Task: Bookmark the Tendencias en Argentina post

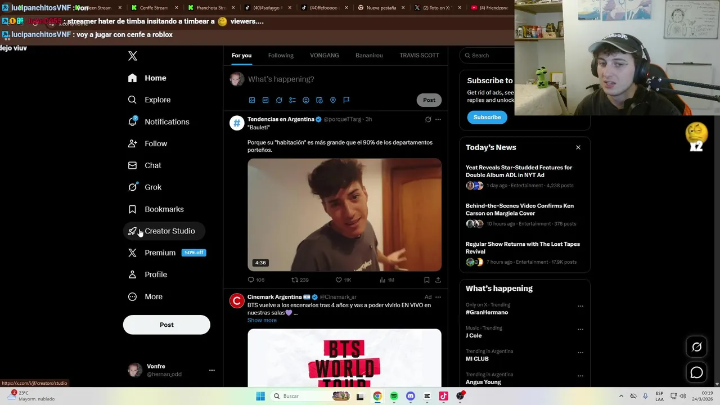Action: click(427, 280)
